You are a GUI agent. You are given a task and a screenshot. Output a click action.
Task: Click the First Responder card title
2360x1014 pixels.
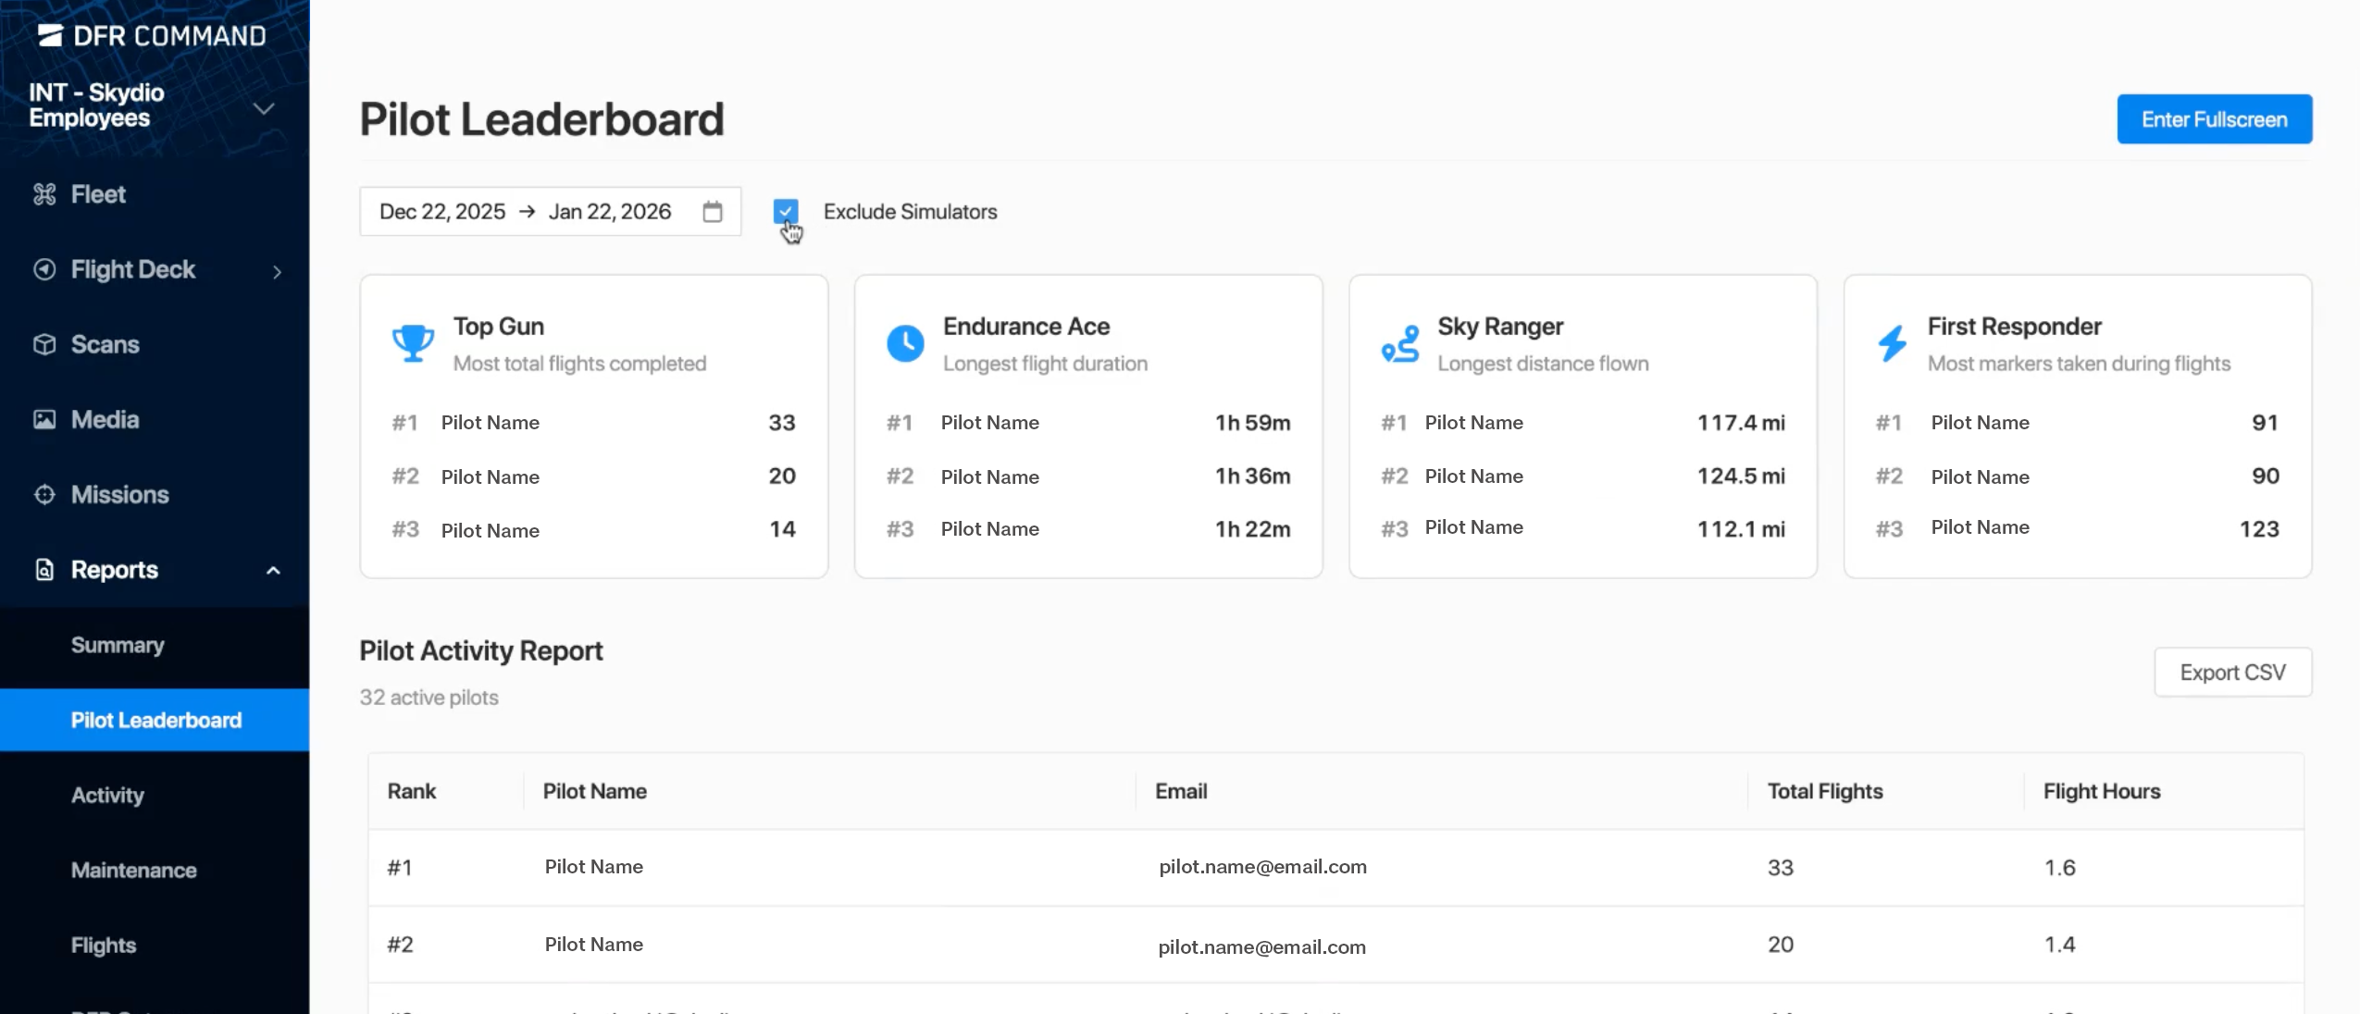click(x=2015, y=327)
